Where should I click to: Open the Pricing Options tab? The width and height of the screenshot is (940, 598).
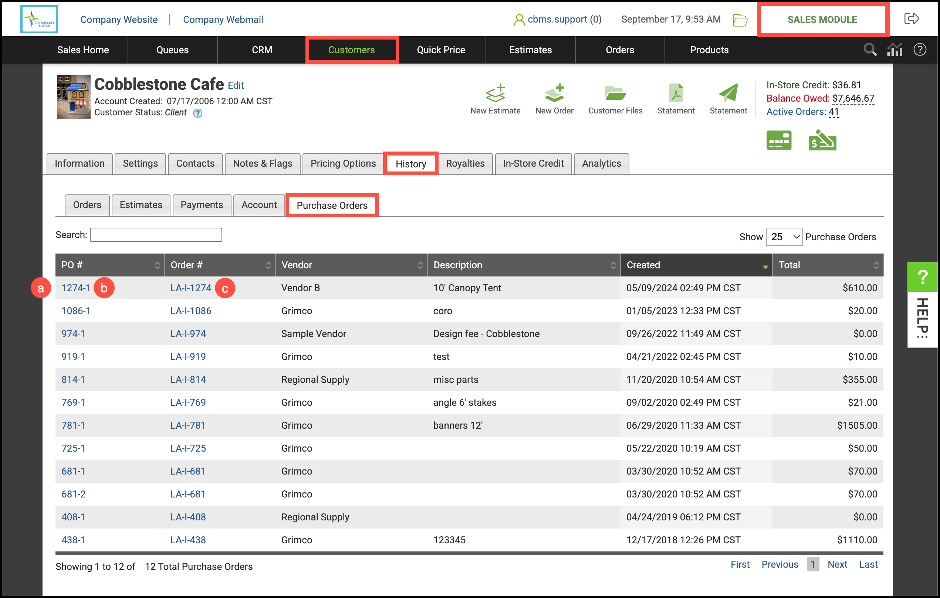click(x=343, y=164)
